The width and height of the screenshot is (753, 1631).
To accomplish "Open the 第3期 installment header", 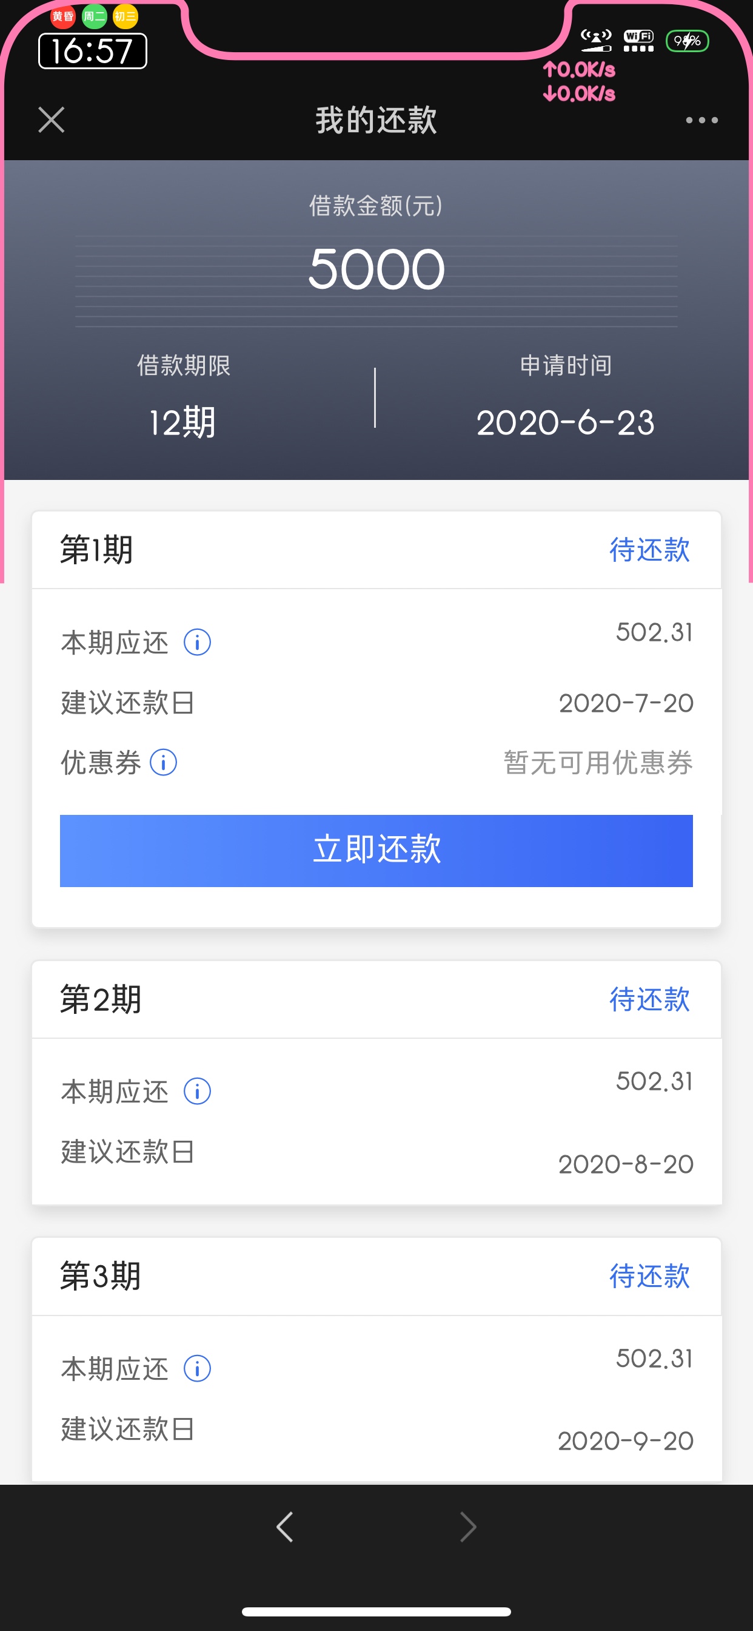I will 376,1276.
